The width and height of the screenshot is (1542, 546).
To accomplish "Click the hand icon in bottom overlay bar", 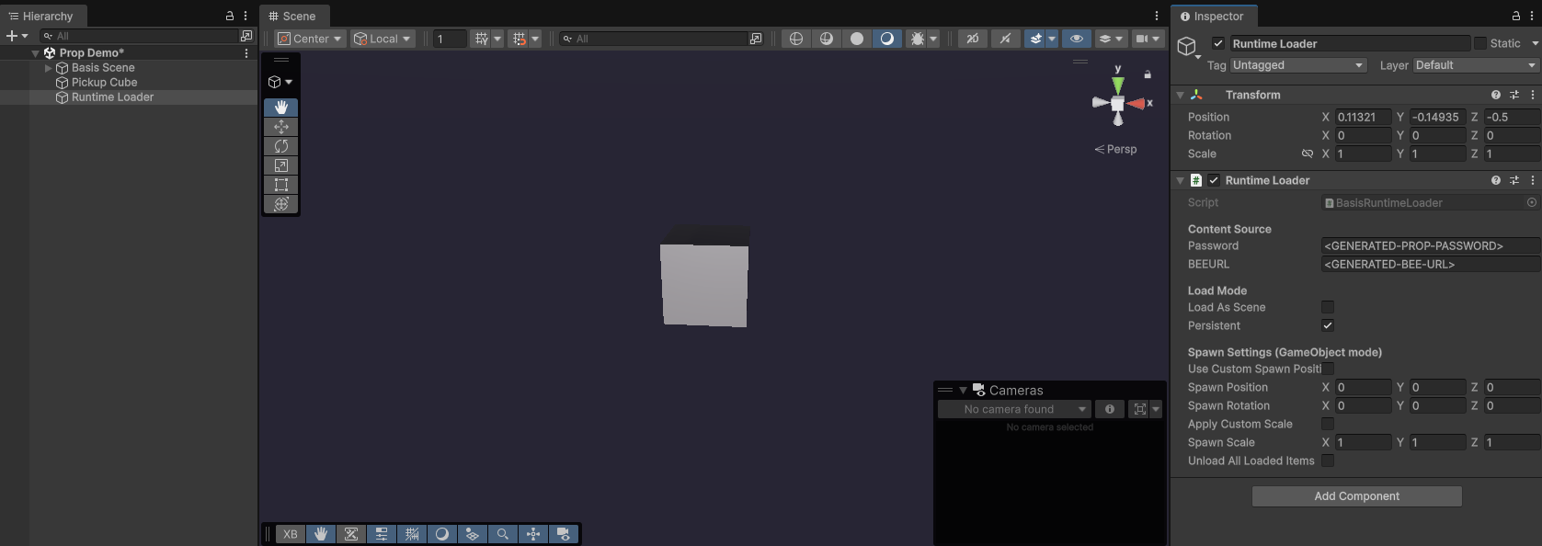I will tap(321, 534).
